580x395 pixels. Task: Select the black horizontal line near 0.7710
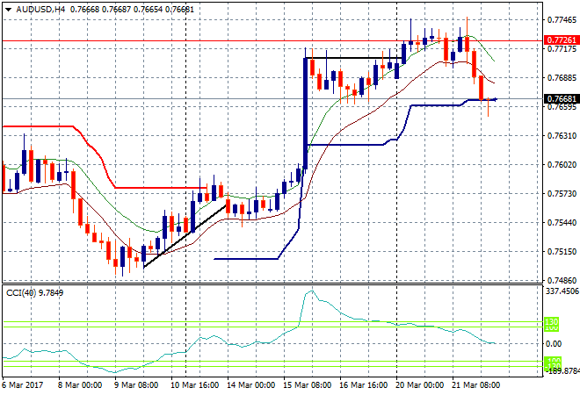pos(353,58)
